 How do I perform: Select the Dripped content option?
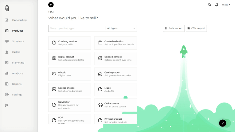pos(115,58)
